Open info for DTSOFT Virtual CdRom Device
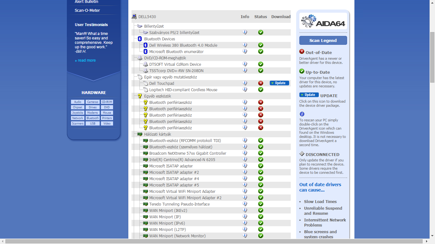 pyautogui.click(x=245, y=64)
